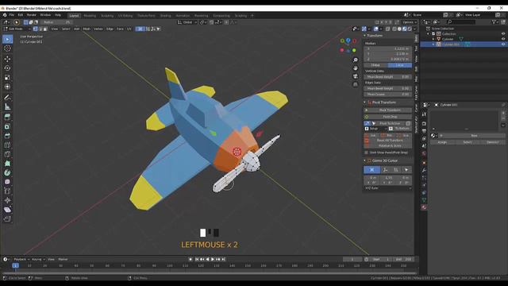Click the pan view hand icon
Viewport: 508px width, 286px height.
point(356,68)
